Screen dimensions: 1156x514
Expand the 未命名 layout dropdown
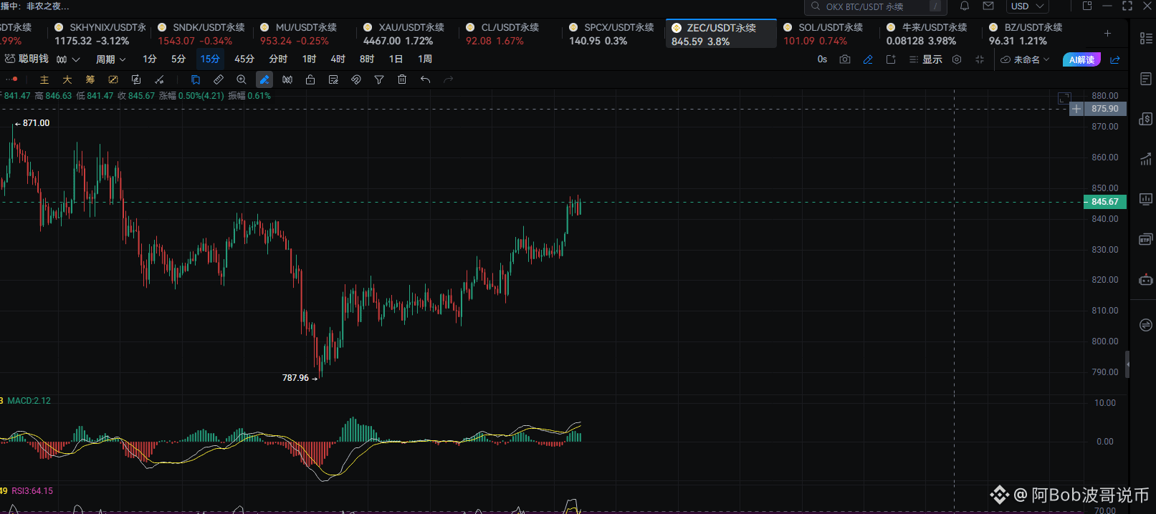pyautogui.click(x=1025, y=59)
